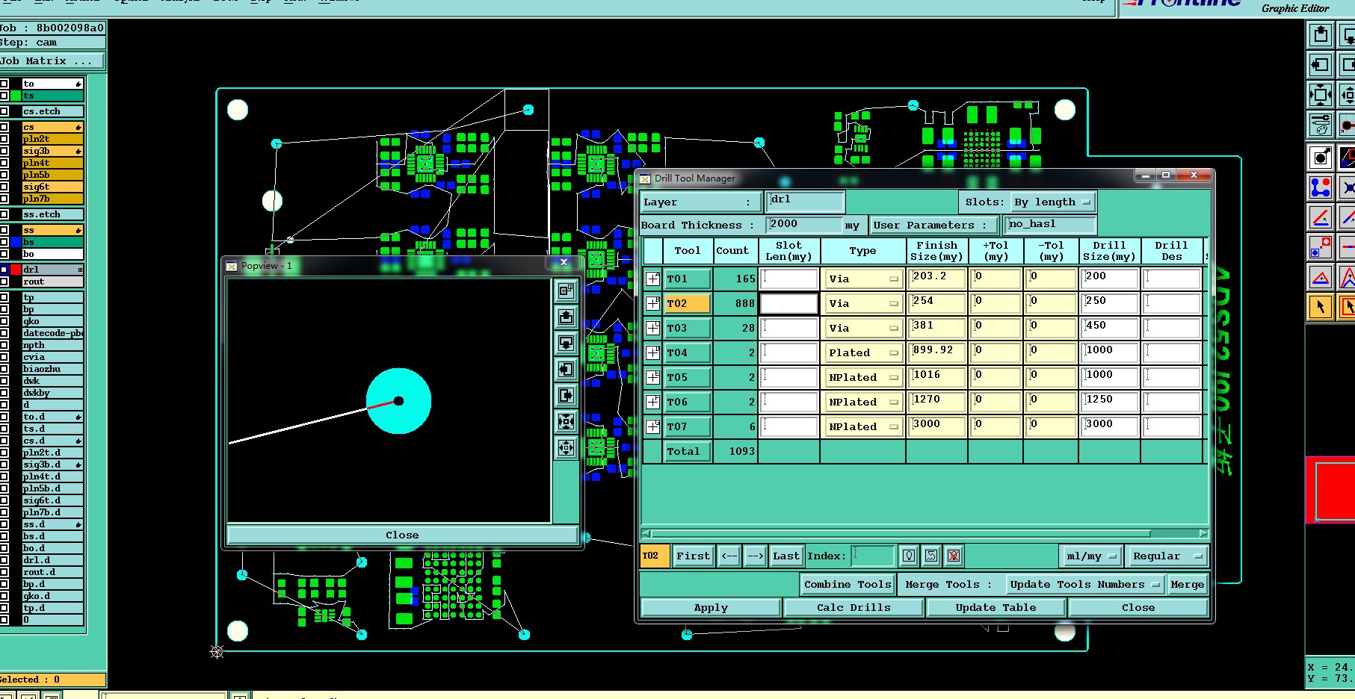Click the Graphic Editor zoom-fit arrows icon
Viewport: 1355px width, 699px height.
coord(1321,95)
